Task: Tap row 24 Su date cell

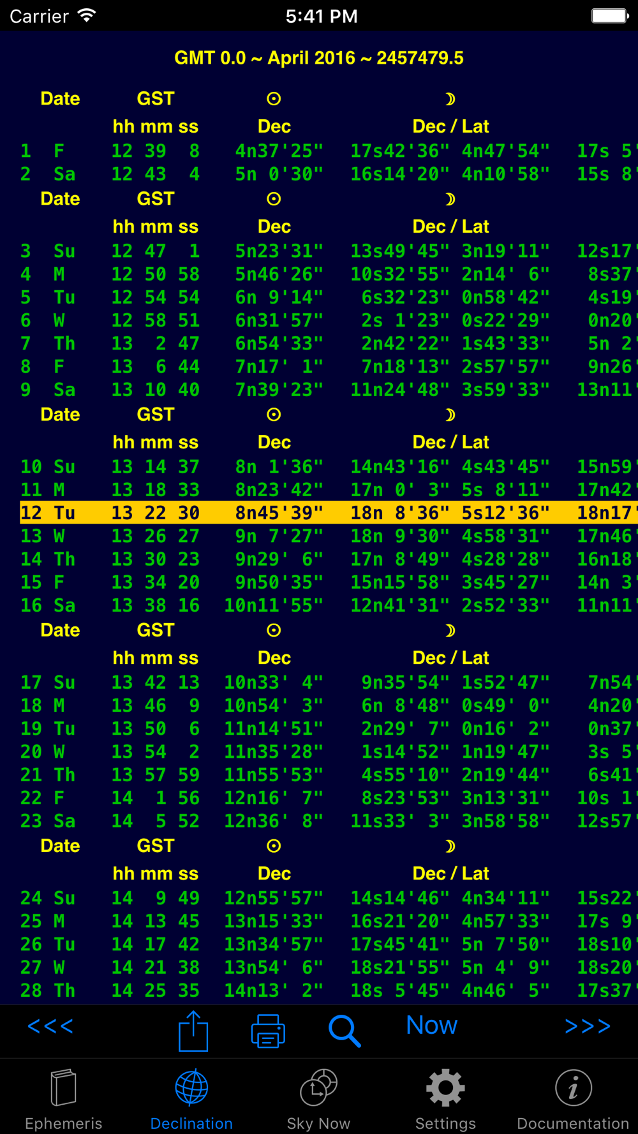Action: pos(48,898)
